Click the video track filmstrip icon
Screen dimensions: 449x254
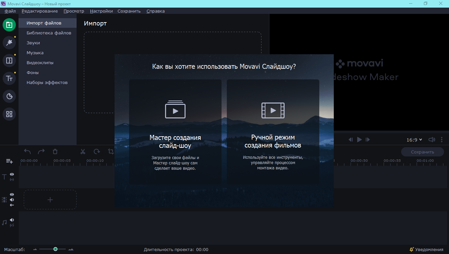(4, 200)
